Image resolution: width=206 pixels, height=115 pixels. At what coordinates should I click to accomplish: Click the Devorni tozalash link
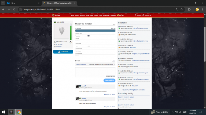81,65
